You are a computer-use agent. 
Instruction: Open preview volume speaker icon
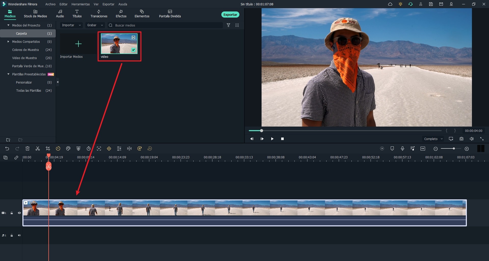click(472, 139)
